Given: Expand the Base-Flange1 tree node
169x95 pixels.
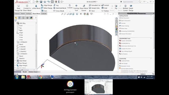Looking at the screenshot, I should click(15, 63).
